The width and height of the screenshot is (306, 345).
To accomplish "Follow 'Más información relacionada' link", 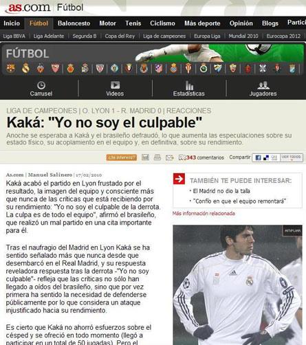I will click(204, 214).
